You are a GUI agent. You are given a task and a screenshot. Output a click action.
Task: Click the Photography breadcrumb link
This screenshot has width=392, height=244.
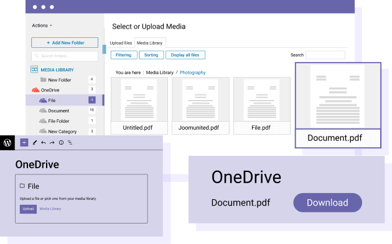tap(192, 73)
